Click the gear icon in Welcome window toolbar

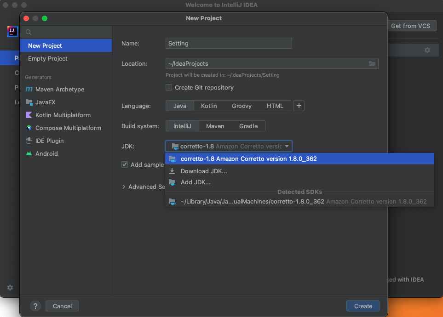tap(427, 50)
